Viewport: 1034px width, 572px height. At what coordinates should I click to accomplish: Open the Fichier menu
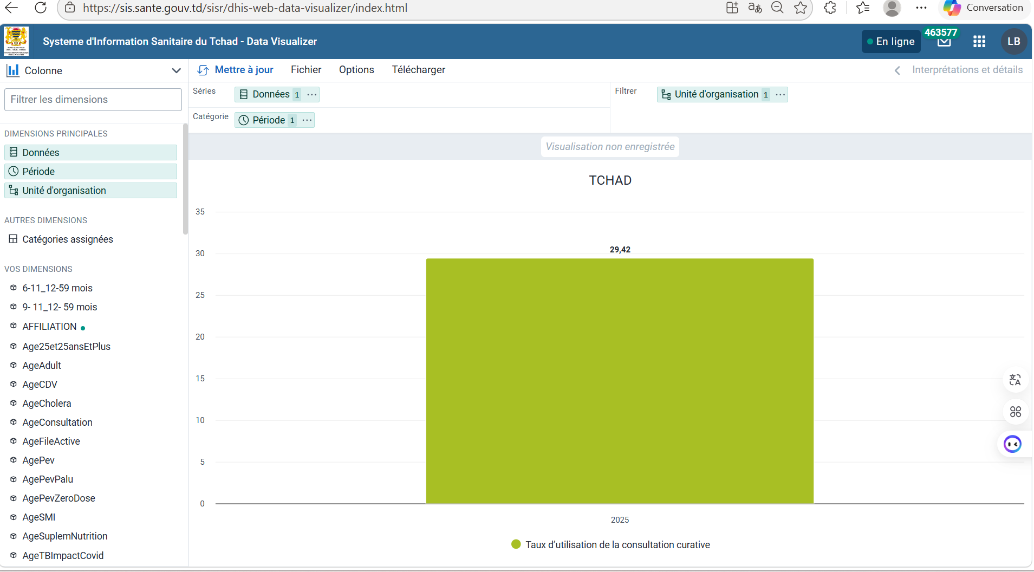(306, 70)
